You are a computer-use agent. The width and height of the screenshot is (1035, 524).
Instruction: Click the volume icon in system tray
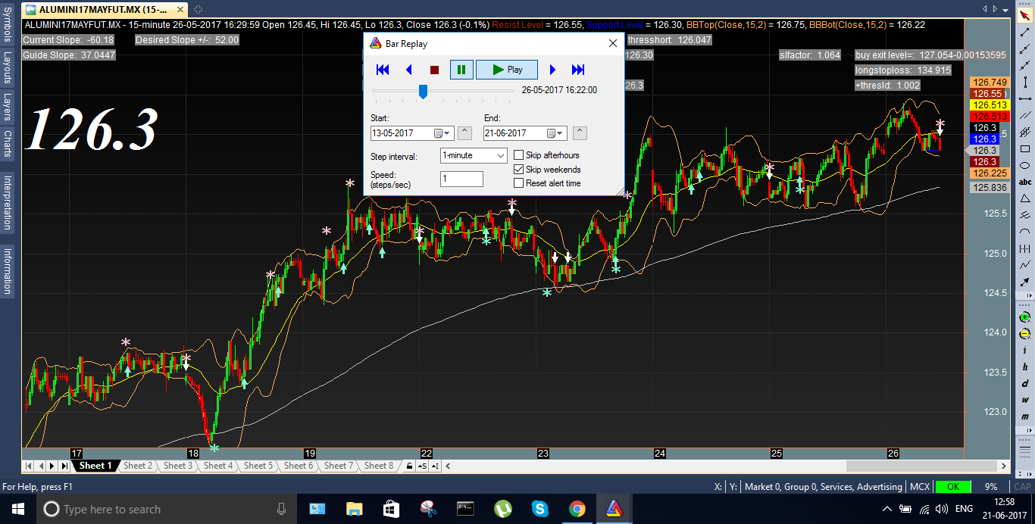941,509
